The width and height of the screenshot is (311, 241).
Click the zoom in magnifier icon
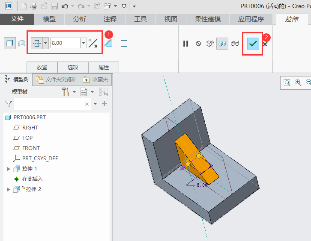tap(298, 82)
